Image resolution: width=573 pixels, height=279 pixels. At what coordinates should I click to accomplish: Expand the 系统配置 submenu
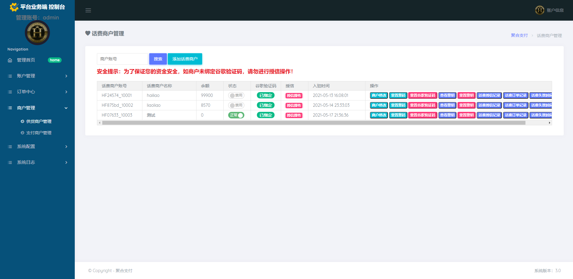[26, 147]
